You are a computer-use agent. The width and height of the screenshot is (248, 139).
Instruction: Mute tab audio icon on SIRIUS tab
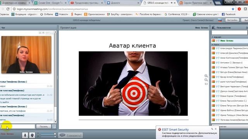point(172,3)
